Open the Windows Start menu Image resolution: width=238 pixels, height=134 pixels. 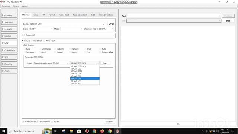coord(4,131)
